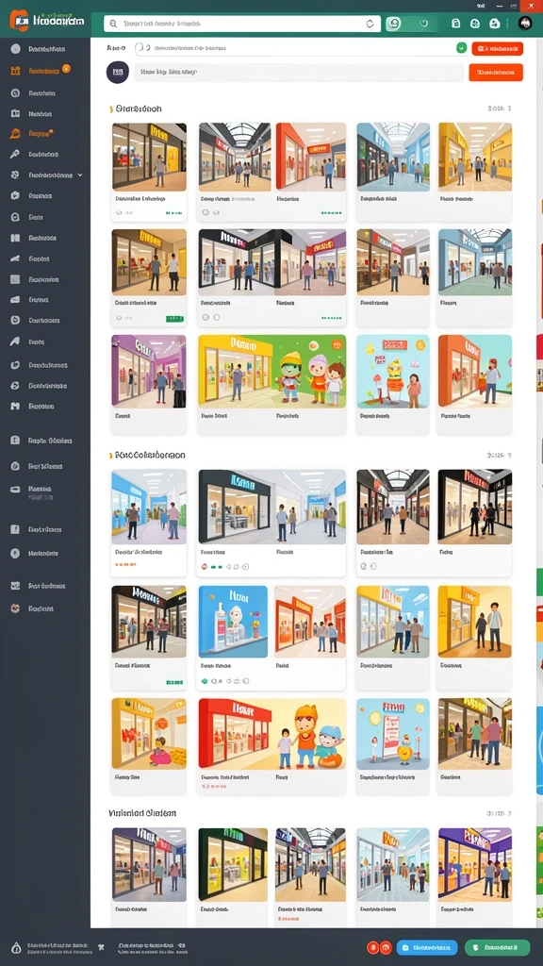Screen dimensions: 543x966
Task: Click the droplet icon in bottom status bar
Action: 16,947
